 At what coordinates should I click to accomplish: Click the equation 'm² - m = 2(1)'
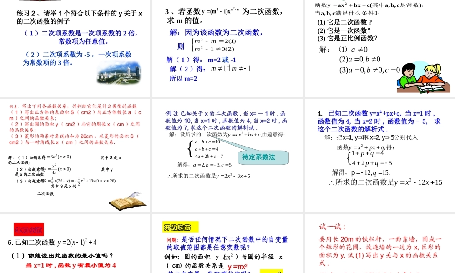coord(215,41)
